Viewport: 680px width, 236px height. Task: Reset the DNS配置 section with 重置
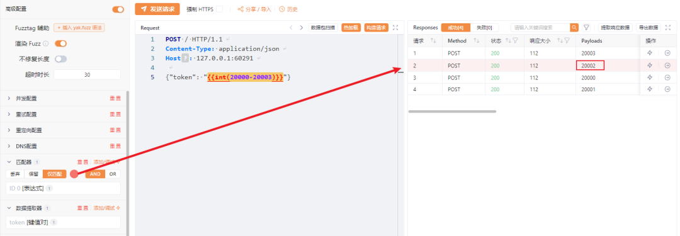click(x=115, y=146)
